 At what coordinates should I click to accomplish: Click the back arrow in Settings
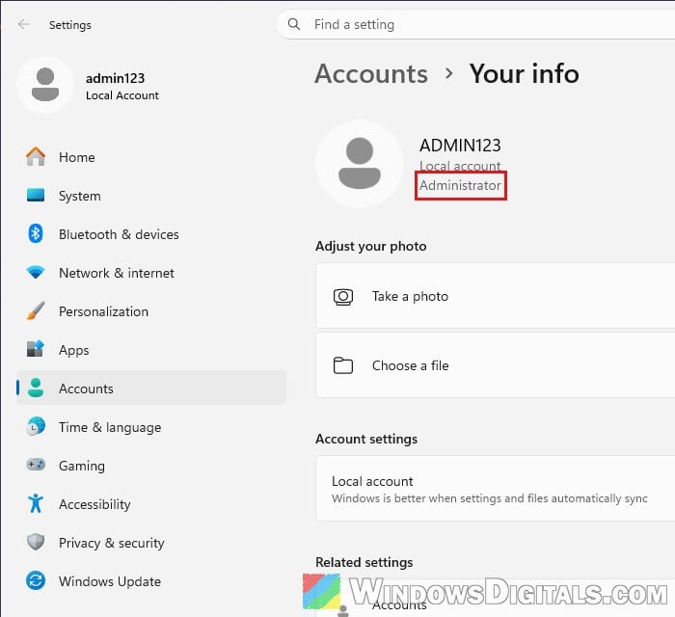24,24
